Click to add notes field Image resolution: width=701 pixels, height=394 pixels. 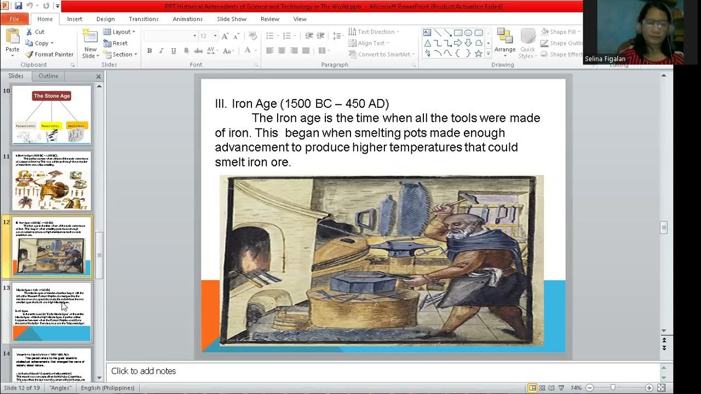[x=382, y=370]
